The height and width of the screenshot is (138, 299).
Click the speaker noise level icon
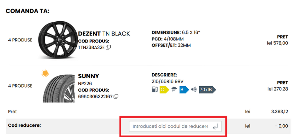coord(194,89)
